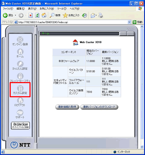Viewport: 145px width, 155px height.
Task: Go to ホーム in the sidebar
Action: tap(20, 53)
